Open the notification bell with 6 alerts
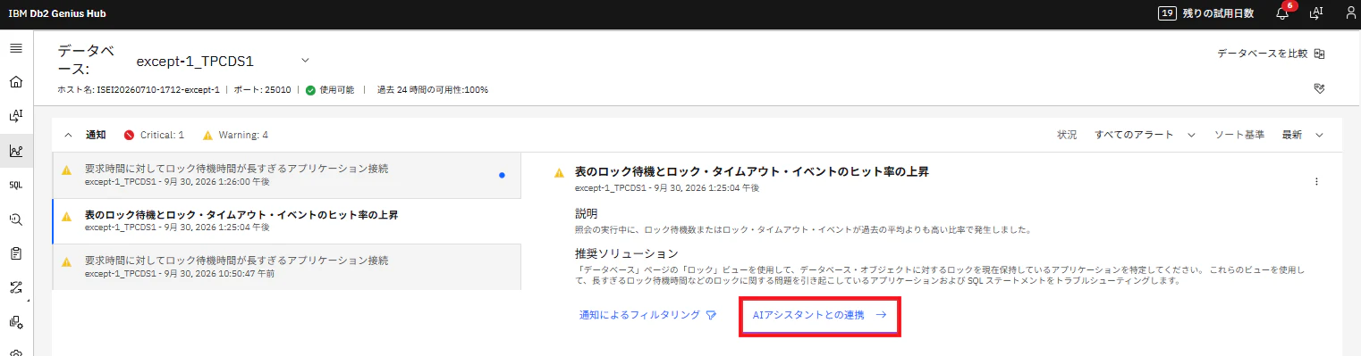This screenshot has width=1361, height=356. 1282,12
